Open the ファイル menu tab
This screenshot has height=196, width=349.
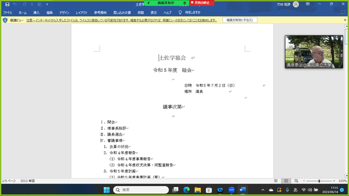[7, 13]
